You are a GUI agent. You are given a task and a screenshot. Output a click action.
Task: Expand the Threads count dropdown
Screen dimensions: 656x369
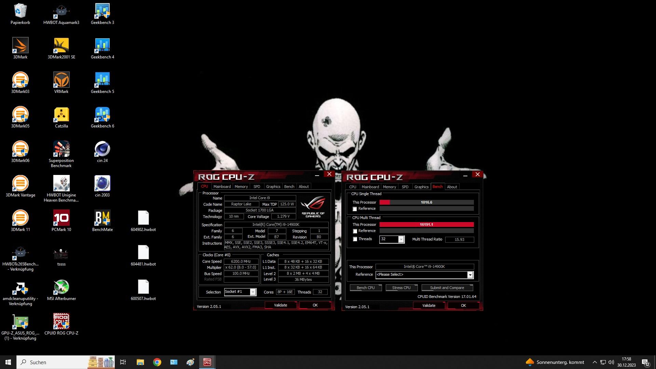[401, 240]
